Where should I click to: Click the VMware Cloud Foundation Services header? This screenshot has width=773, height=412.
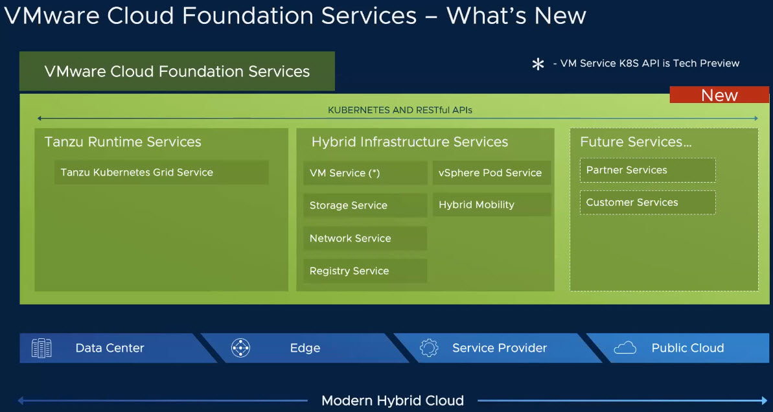[177, 71]
